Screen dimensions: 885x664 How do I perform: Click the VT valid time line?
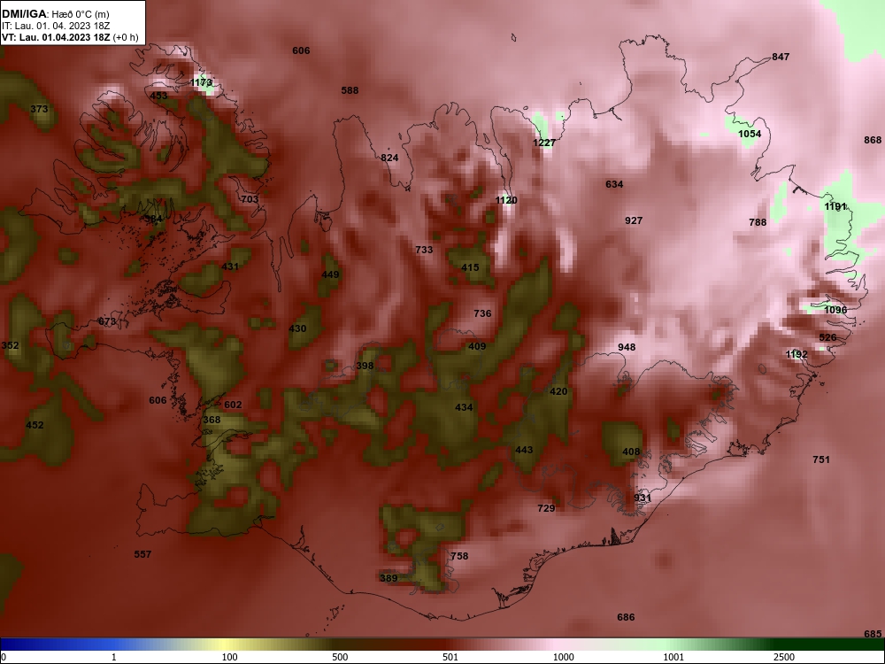pos(69,38)
